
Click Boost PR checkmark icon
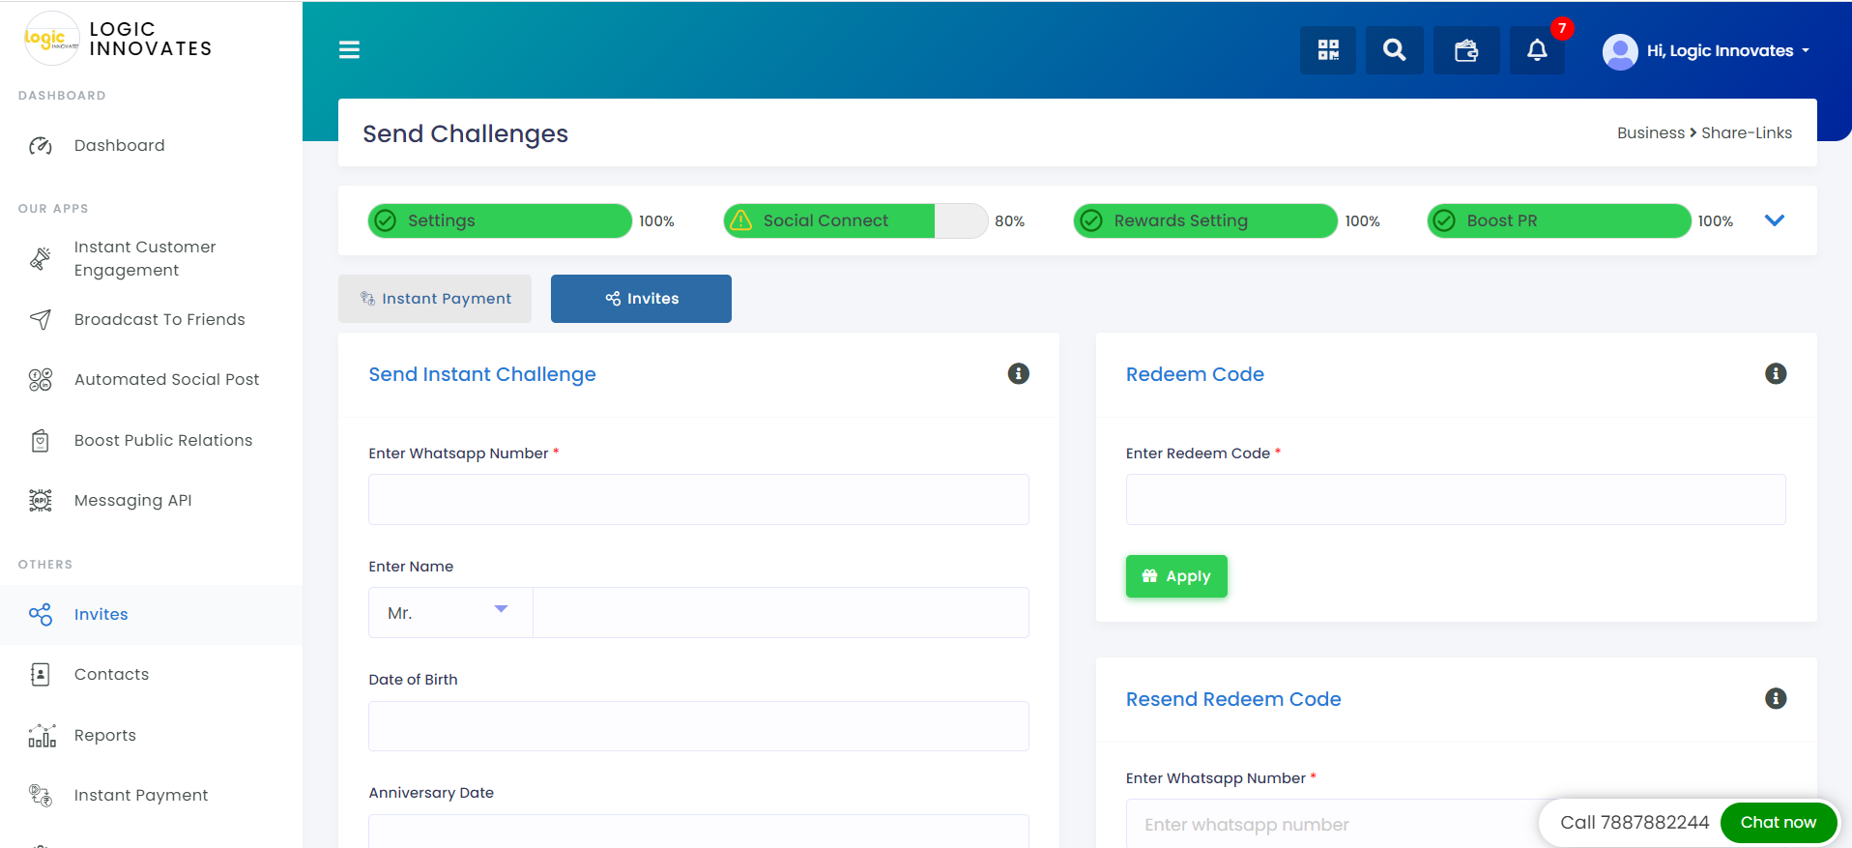[x=1444, y=220]
